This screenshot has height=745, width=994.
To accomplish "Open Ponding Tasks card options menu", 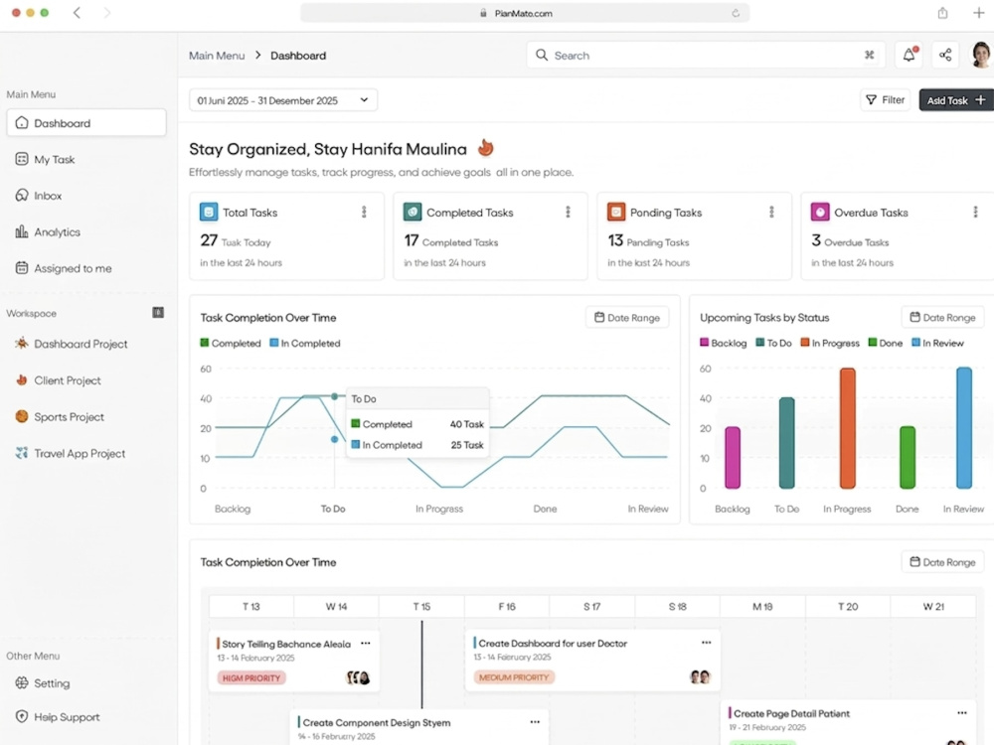I will pyautogui.click(x=771, y=212).
